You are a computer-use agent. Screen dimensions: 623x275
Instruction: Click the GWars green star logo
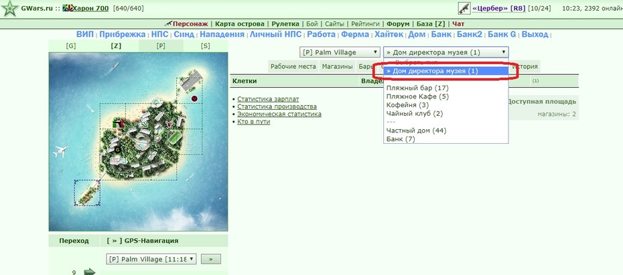click(9, 9)
